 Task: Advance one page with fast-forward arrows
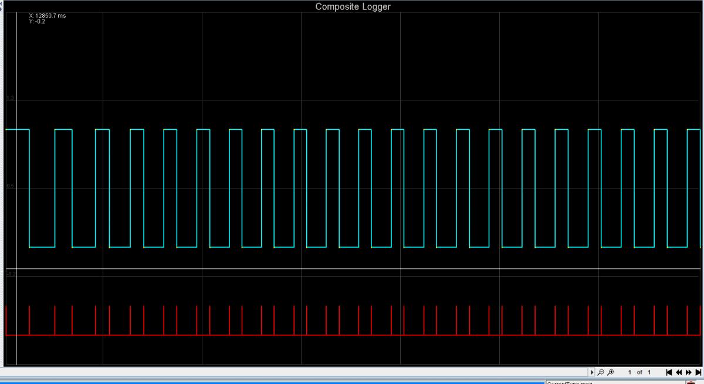click(x=689, y=372)
